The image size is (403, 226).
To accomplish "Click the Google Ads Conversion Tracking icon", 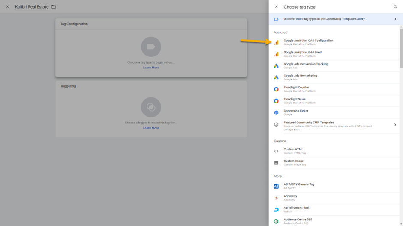I will pyautogui.click(x=276, y=66).
